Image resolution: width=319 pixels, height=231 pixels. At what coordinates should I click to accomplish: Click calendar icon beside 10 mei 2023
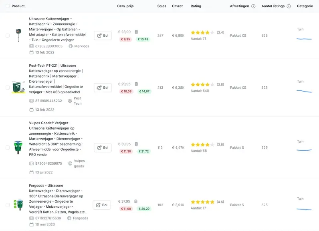click(31, 225)
